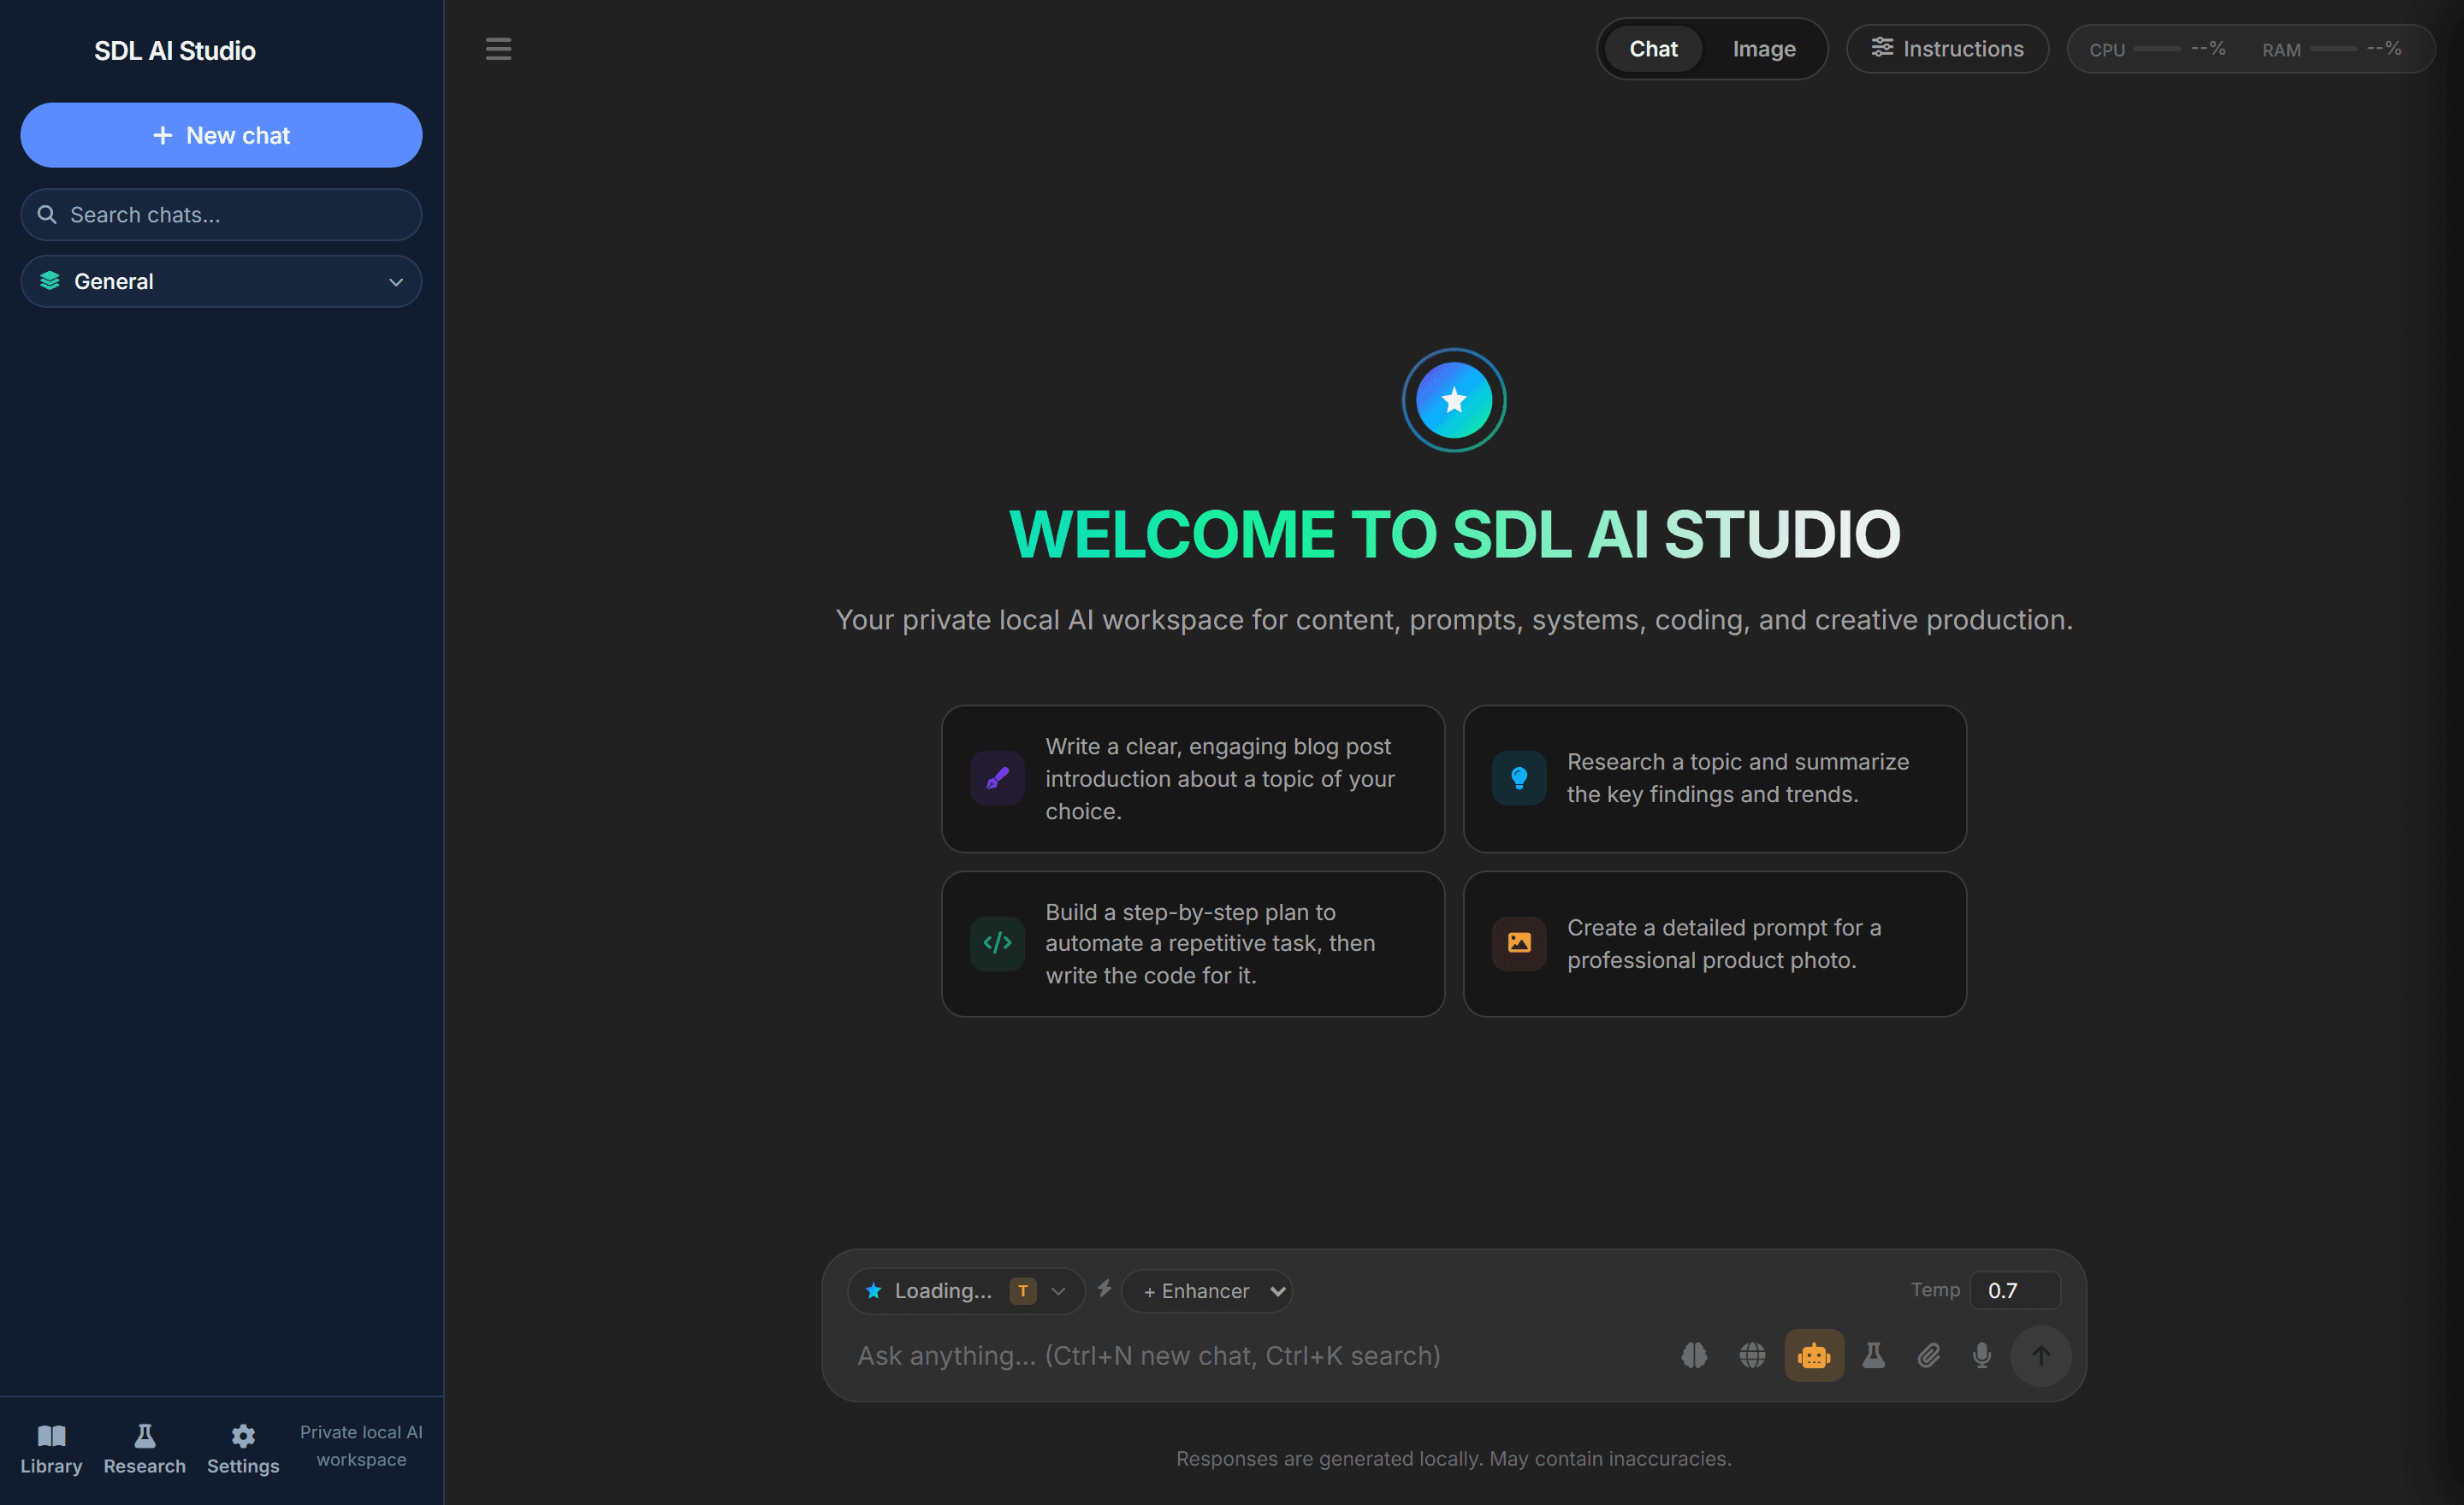Viewport: 2464px width, 1505px height.
Task: Click the lightning bolt icon beside Enhancer
Action: pos(1104,1290)
